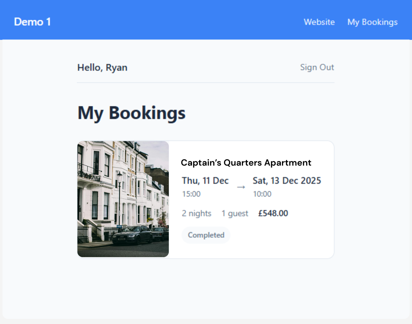Click the Demo 1 site logo
The image size is (412, 324).
tap(32, 22)
